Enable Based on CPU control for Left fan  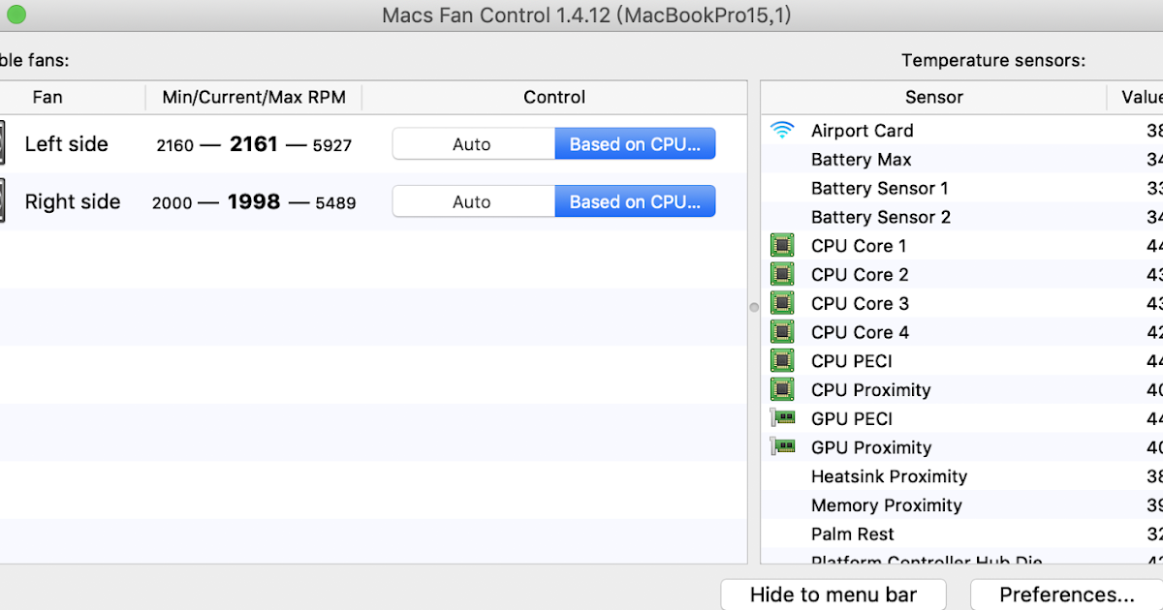point(635,142)
